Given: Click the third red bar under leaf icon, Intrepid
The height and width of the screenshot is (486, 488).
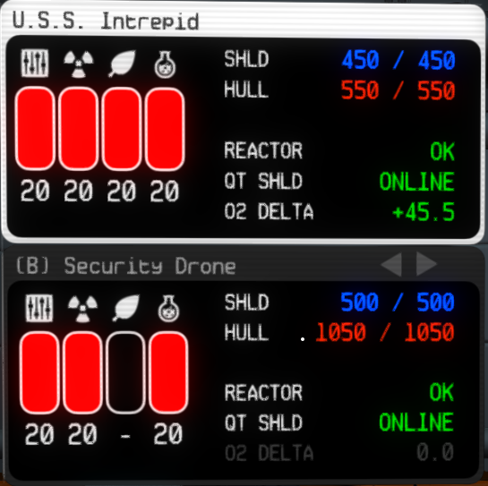Looking at the screenshot, I should point(122,129).
